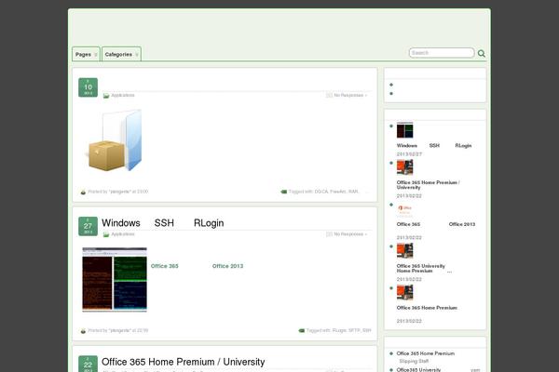Open RLogin, SFTP, SSH tags link
This screenshot has height=372, width=559.
click(x=351, y=330)
